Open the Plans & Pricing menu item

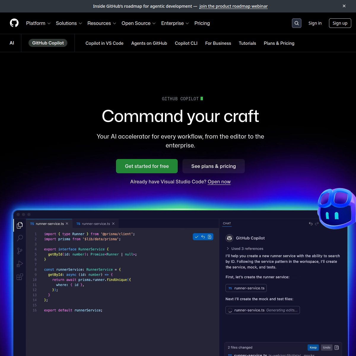click(279, 43)
